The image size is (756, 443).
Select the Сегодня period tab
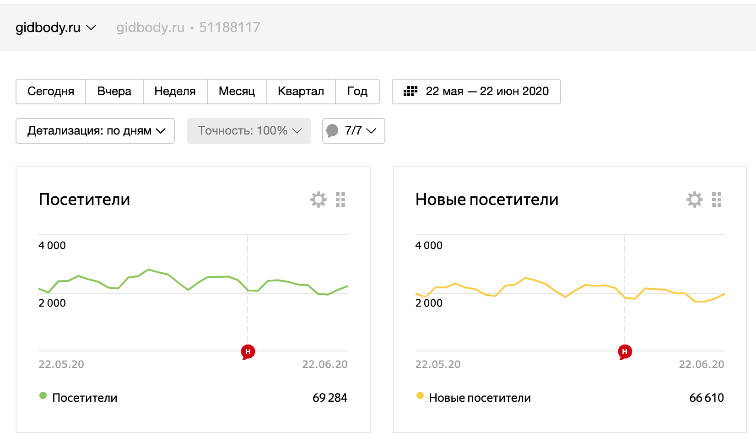51,92
